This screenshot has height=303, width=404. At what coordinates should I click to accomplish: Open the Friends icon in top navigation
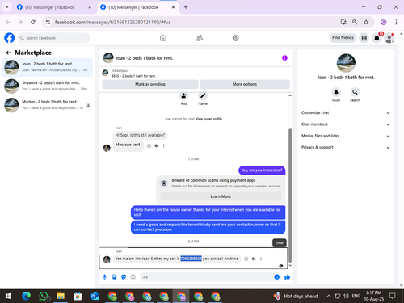pos(200,38)
